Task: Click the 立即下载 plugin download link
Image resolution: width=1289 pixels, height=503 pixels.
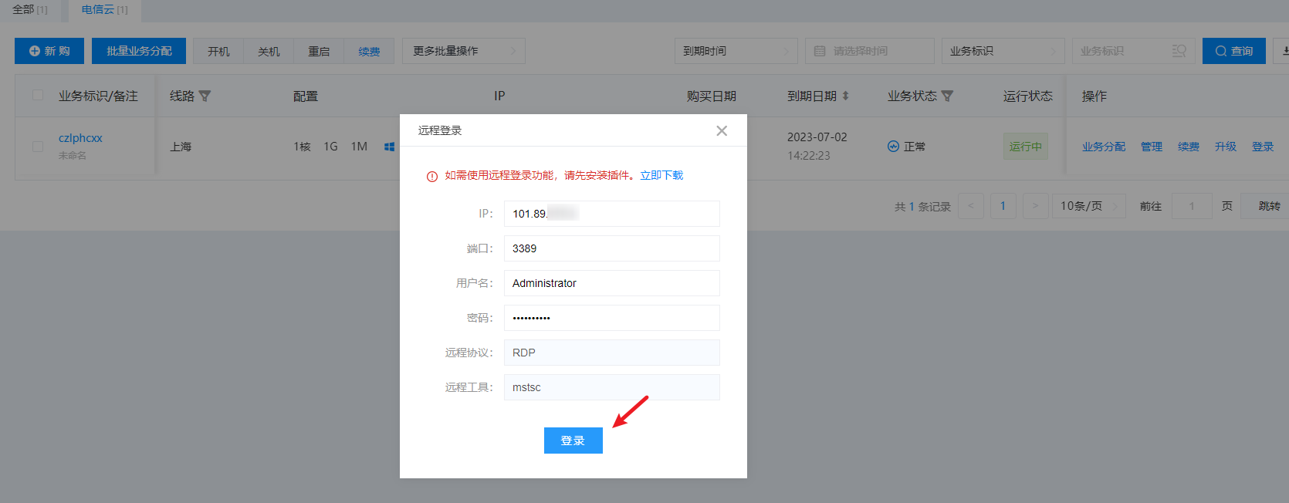Action: coord(661,176)
